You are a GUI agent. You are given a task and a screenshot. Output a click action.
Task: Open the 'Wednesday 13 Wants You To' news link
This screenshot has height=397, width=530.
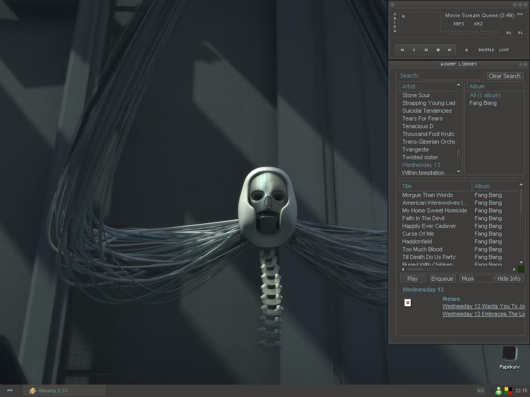point(483,306)
